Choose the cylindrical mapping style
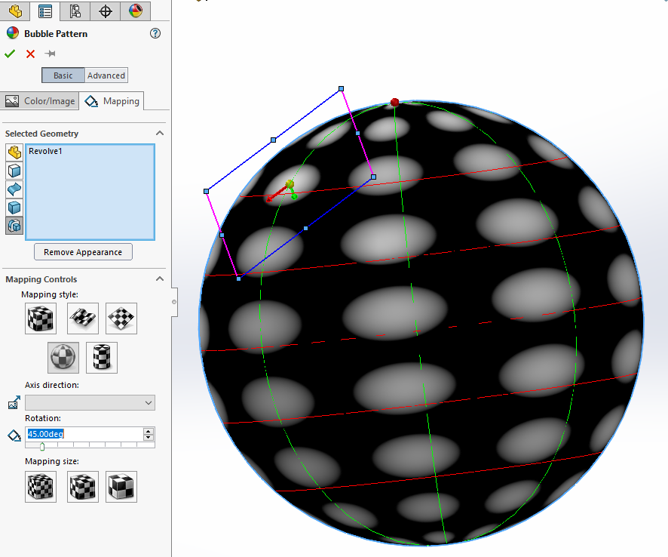Screen dimensions: 668x557 point(102,357)
